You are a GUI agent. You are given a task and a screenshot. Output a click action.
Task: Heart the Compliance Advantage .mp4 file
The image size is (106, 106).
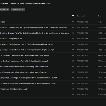(x=73, y=78)
